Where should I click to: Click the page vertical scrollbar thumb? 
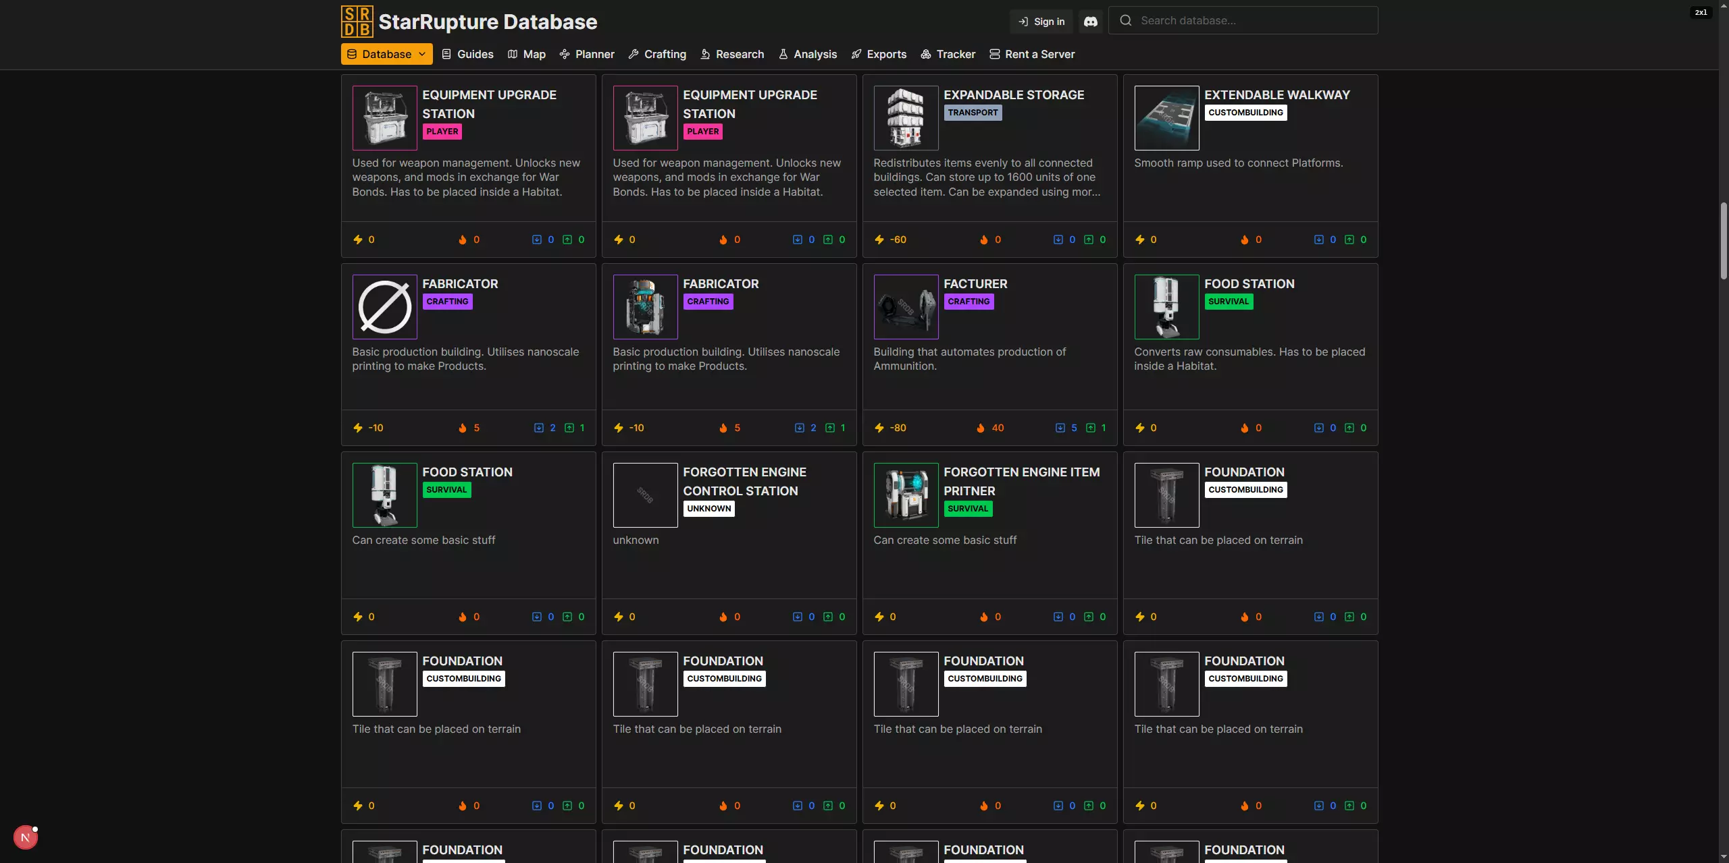pos(1723,240)
